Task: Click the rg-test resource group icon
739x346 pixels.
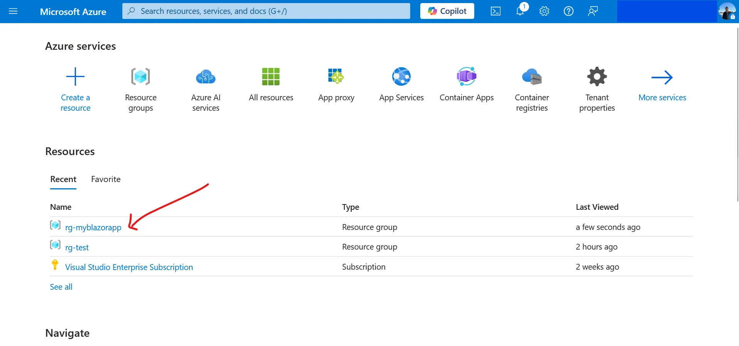Action: tap(55, 245)
